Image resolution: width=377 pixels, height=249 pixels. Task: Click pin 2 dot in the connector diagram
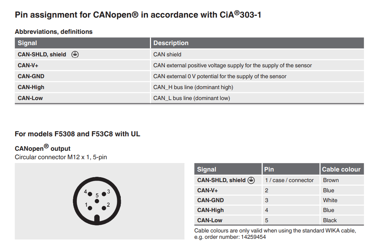pyautogui.click(x=103, y=207)
